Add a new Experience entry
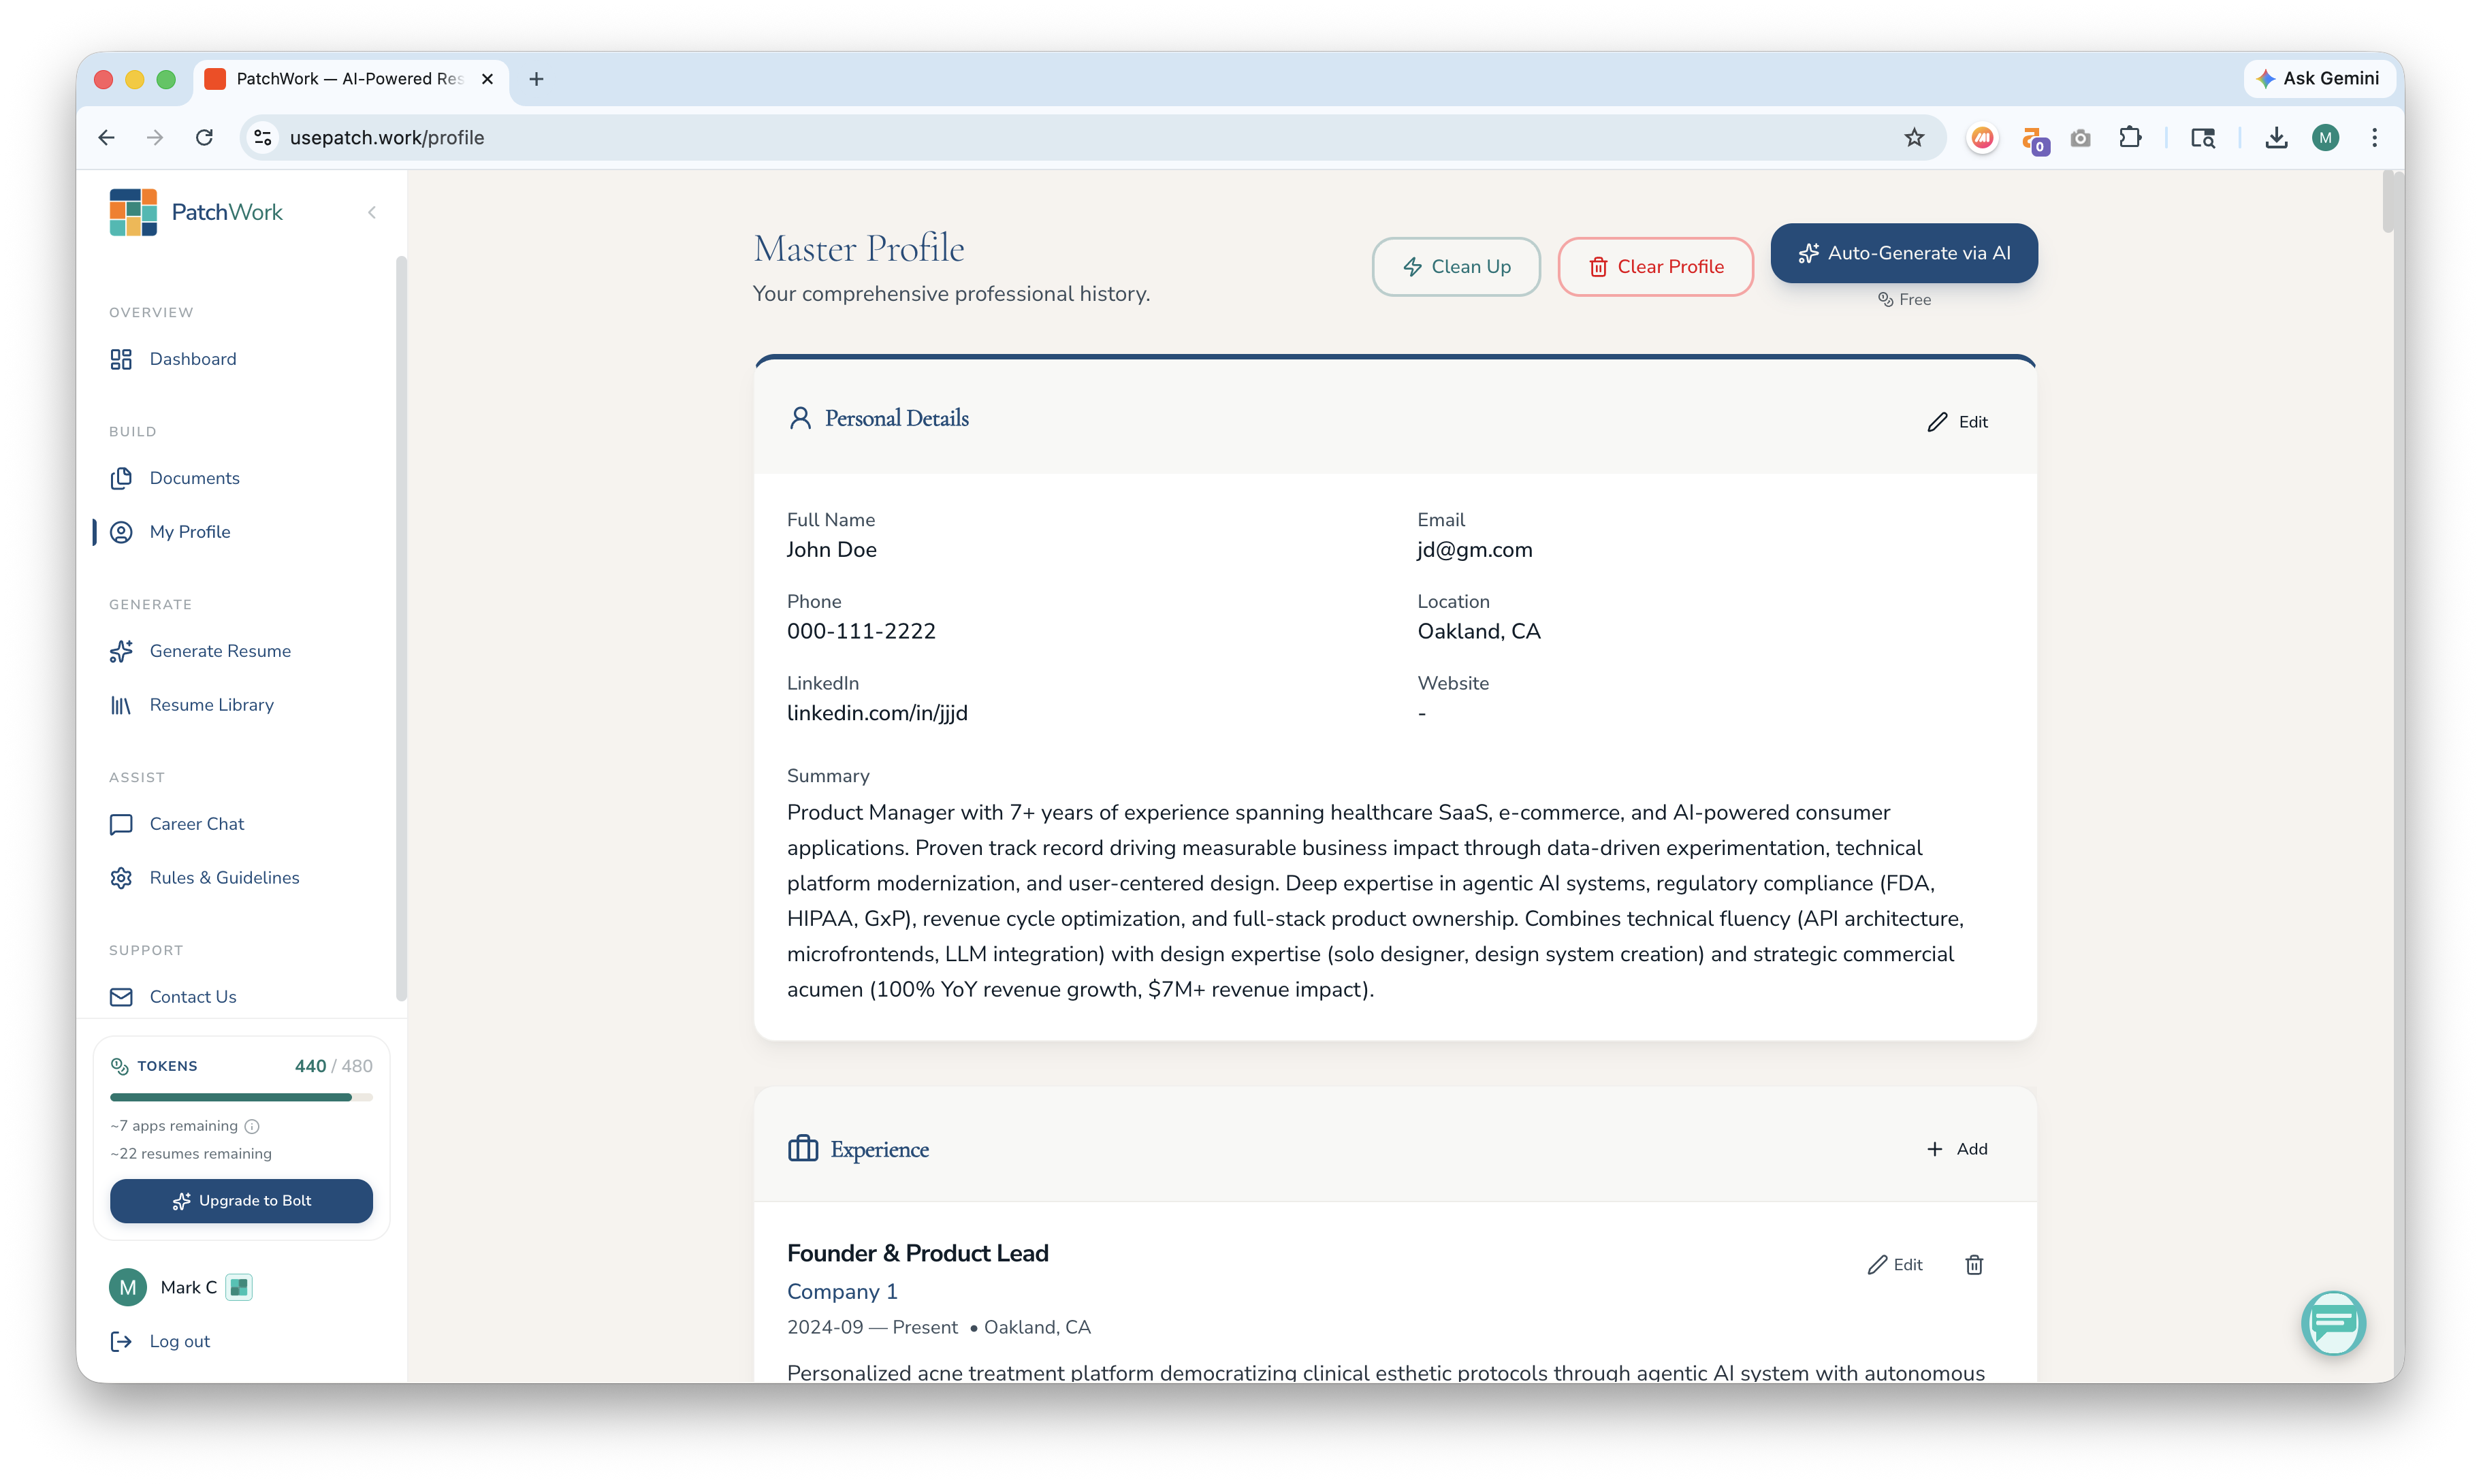The image size is (2481, 1484). [x=1957, y=1149]
